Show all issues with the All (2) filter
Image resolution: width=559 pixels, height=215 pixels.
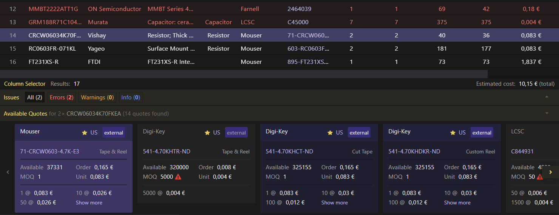click(x=34, y=97)
